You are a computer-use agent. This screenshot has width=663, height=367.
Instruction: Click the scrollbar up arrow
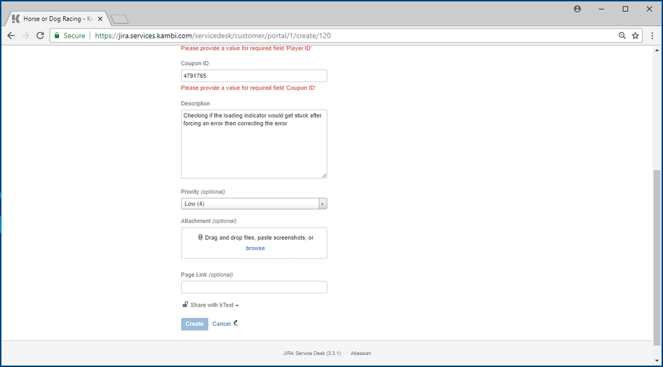pyautogui.click(x=658, y=50)
